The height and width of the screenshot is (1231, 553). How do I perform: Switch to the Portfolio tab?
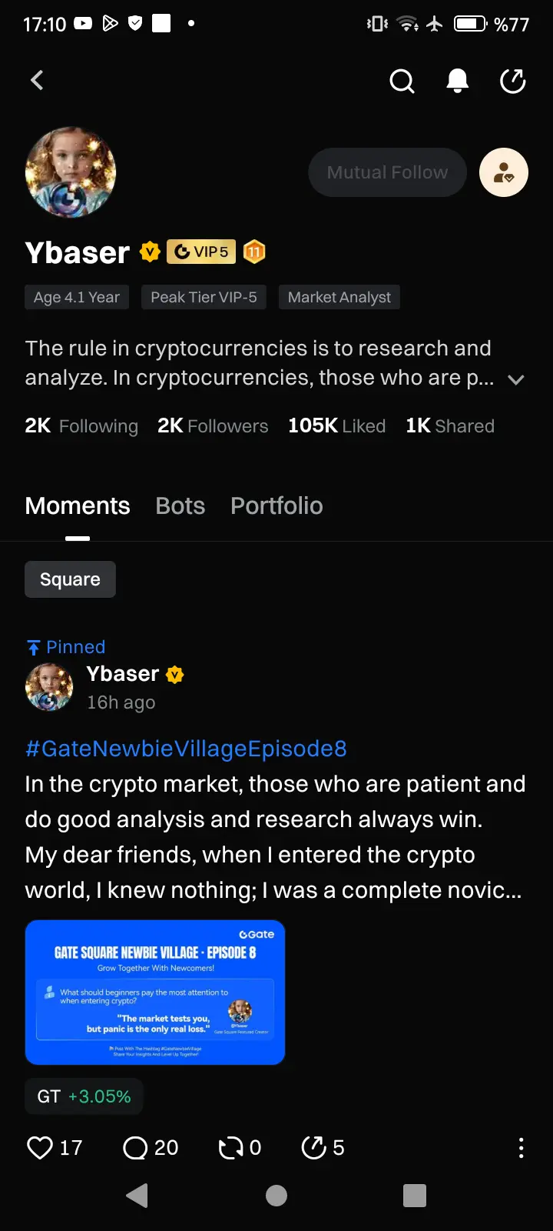click(276, 505)
